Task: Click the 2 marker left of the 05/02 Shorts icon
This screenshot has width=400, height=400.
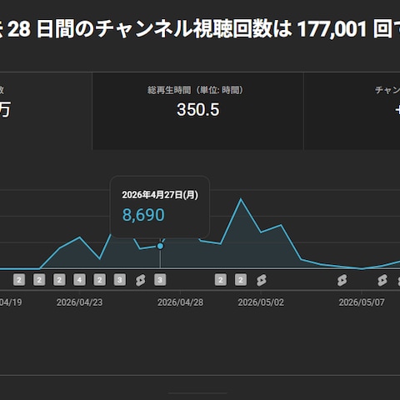Action: [241, 280]
